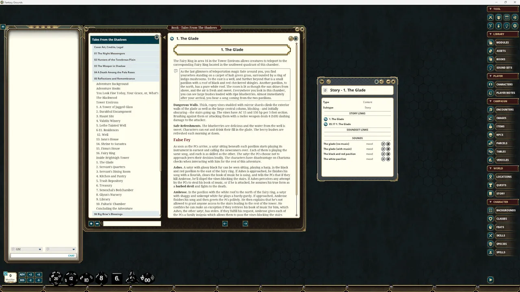
Task: Select the d10 die
Action: click(x=86, y=278)
